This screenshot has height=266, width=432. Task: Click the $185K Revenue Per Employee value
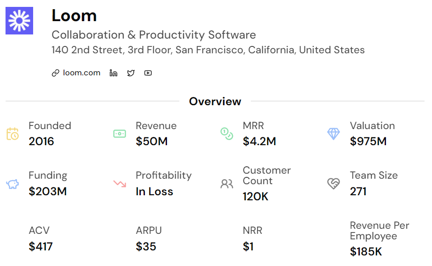366,251
